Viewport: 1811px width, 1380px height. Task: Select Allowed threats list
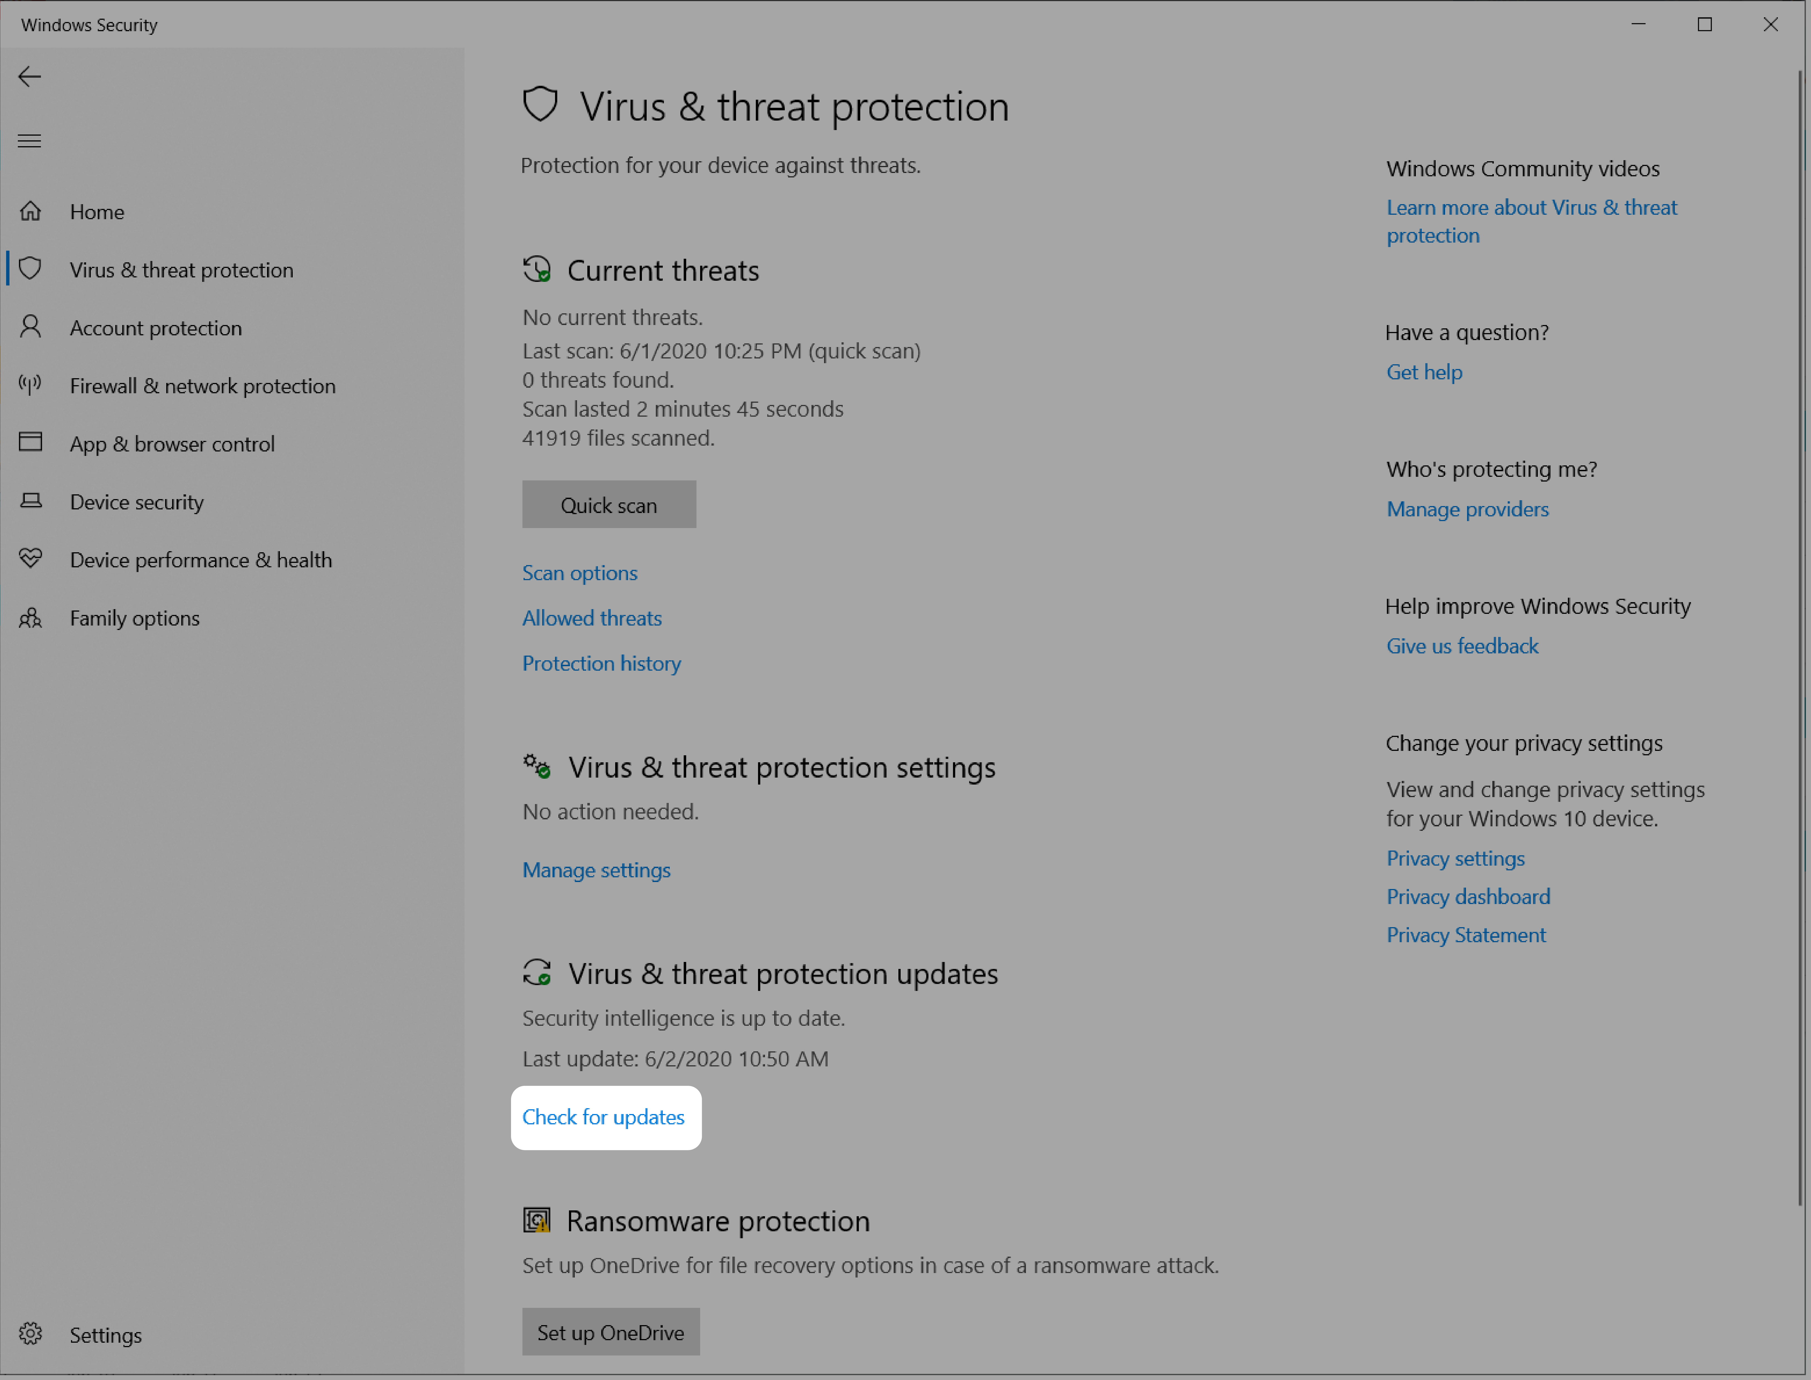(x=591, y=616)
